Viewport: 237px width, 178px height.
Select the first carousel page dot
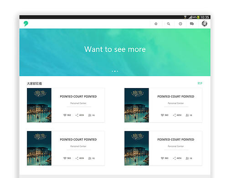pos(113,71)
